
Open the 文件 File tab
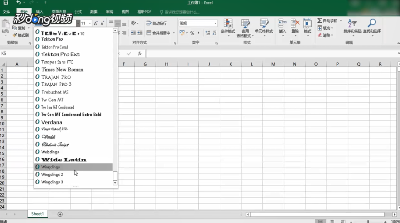point(7,12)
